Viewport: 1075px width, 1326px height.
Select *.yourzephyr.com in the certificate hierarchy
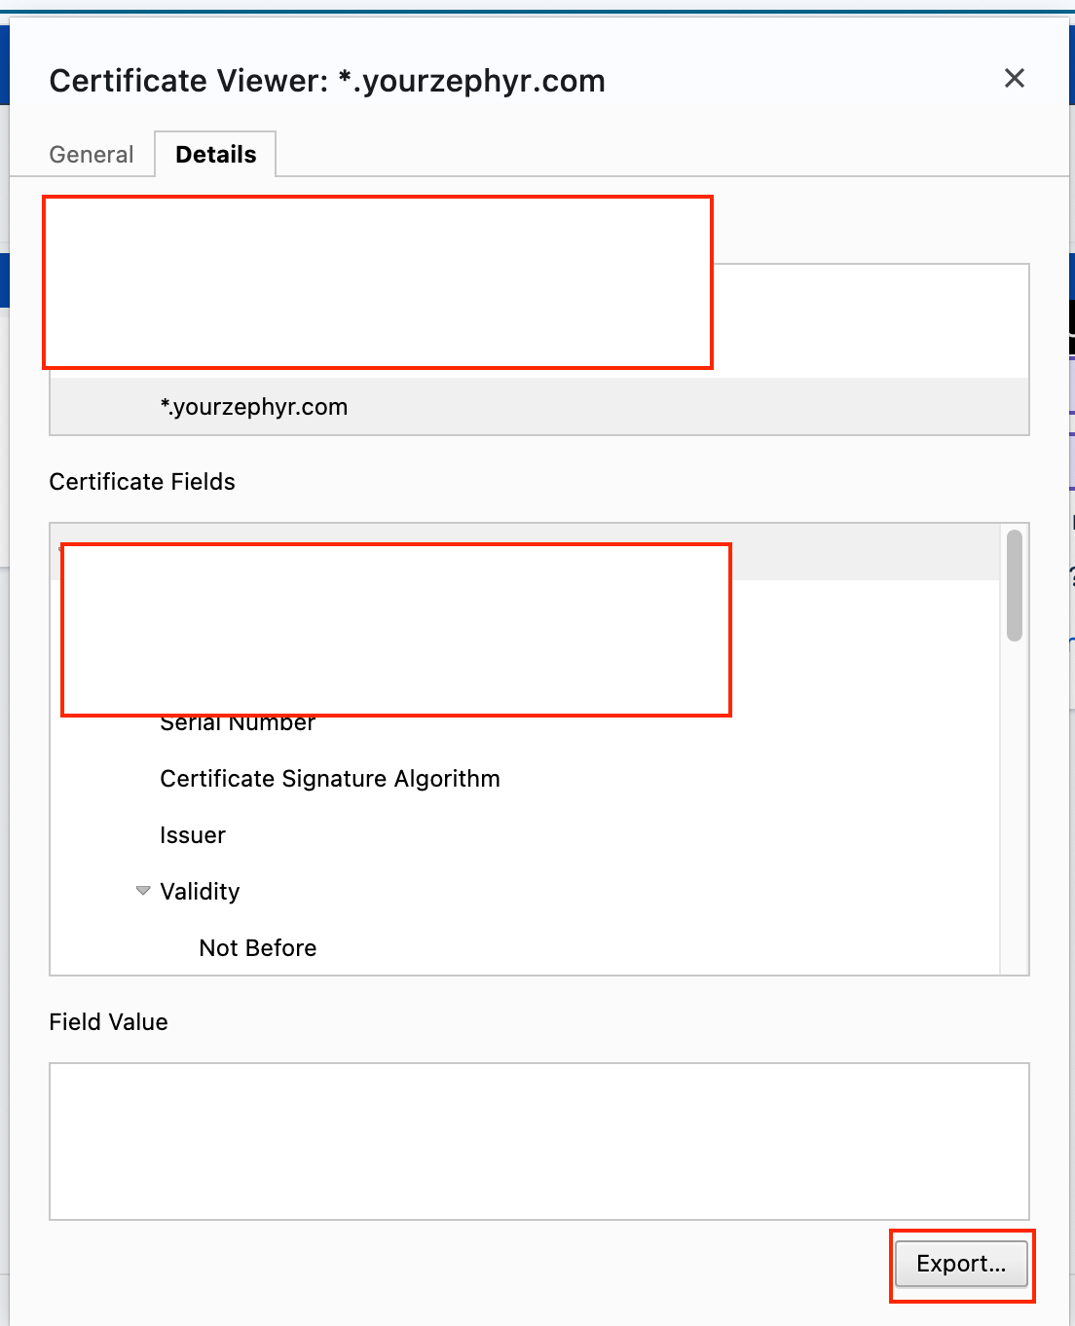(253, 407)
